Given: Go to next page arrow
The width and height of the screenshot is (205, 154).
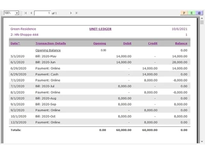Looking at the screenshot, I should [x=71, y=13].
